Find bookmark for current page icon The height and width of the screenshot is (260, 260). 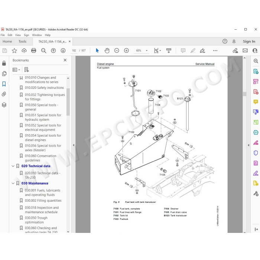(x=26, y=70)
